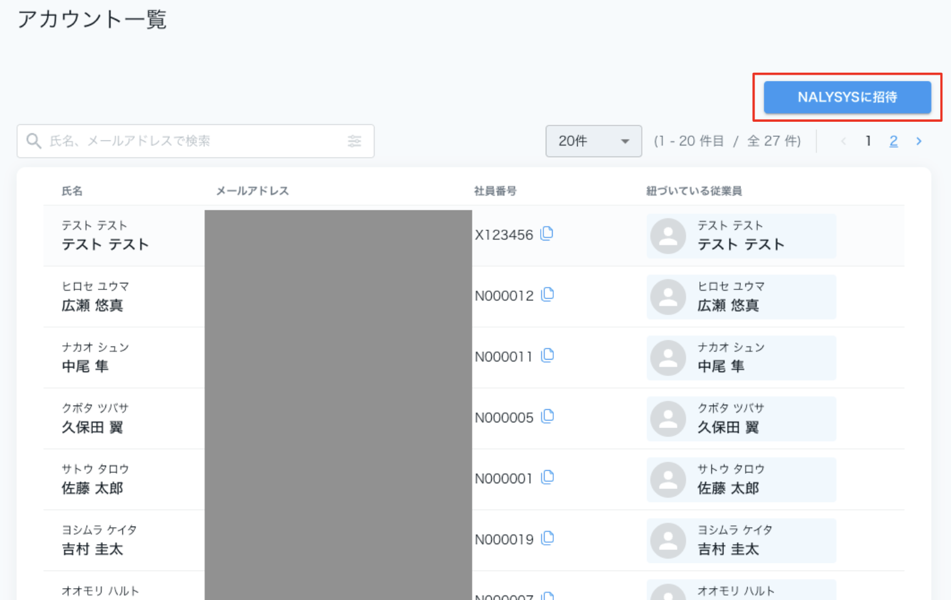
Task: Open the search filter options icon
Action: pos(354,141)
